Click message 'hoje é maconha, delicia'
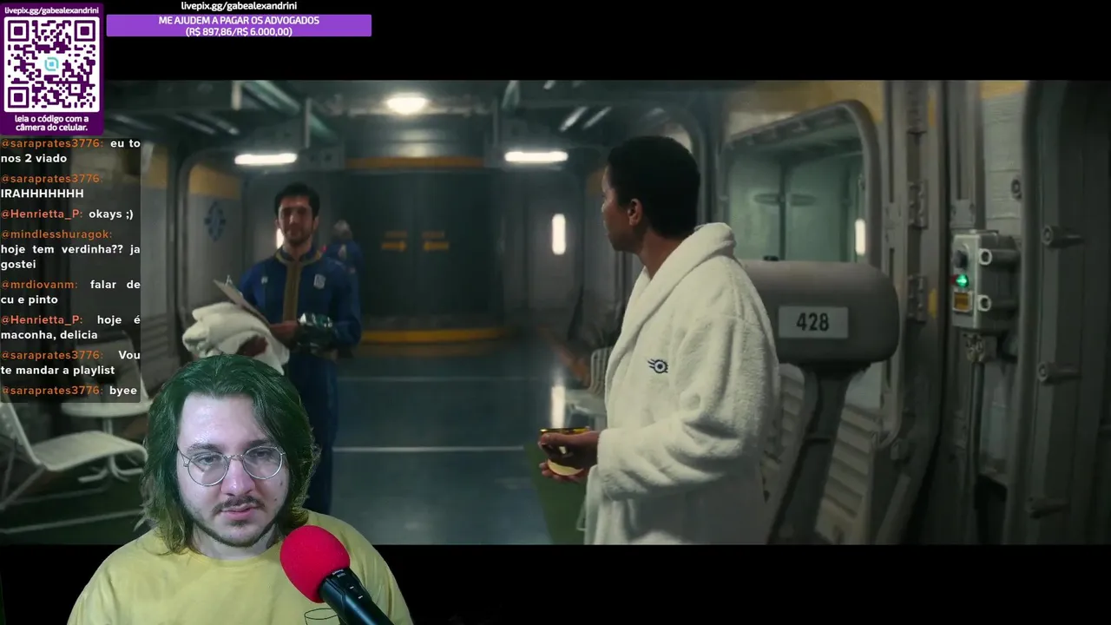Image resolution: width=1111 pixels, height=625 pixels. 70,327
